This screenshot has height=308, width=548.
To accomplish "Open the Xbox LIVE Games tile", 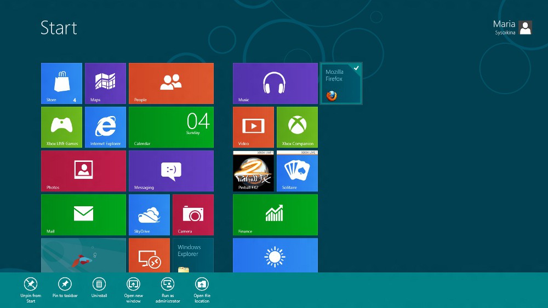I will click(61, 127).
